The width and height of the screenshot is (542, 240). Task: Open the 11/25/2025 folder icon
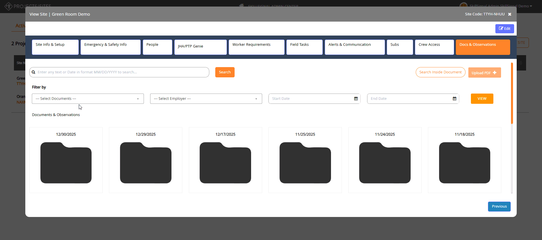pos(305,163)
